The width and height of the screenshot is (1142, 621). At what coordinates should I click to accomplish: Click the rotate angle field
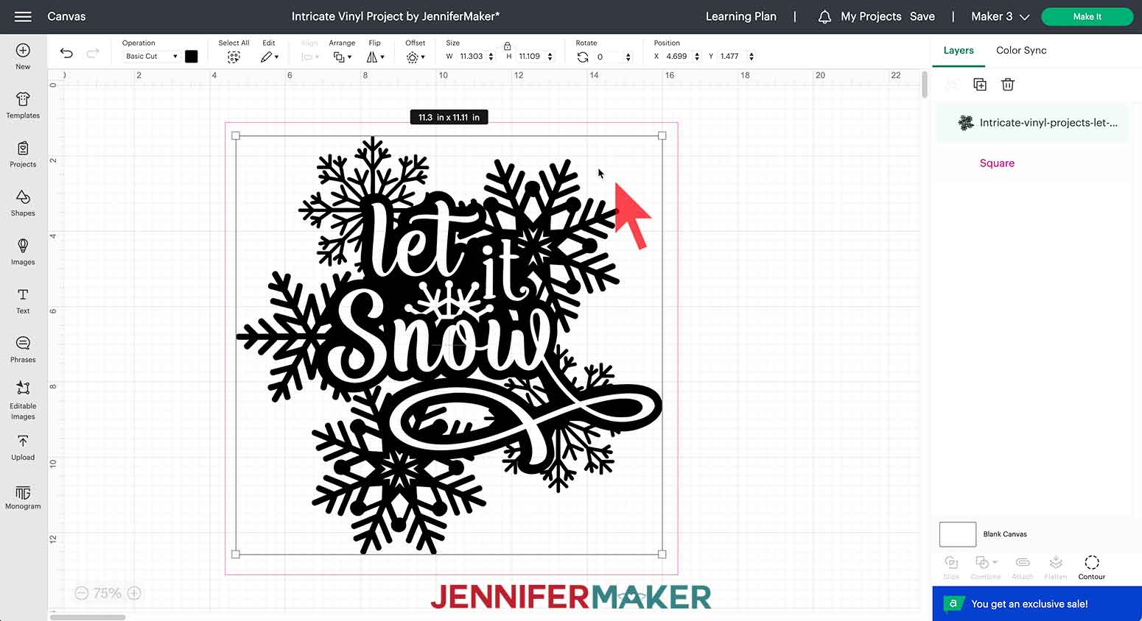click(x=608, y=56)
